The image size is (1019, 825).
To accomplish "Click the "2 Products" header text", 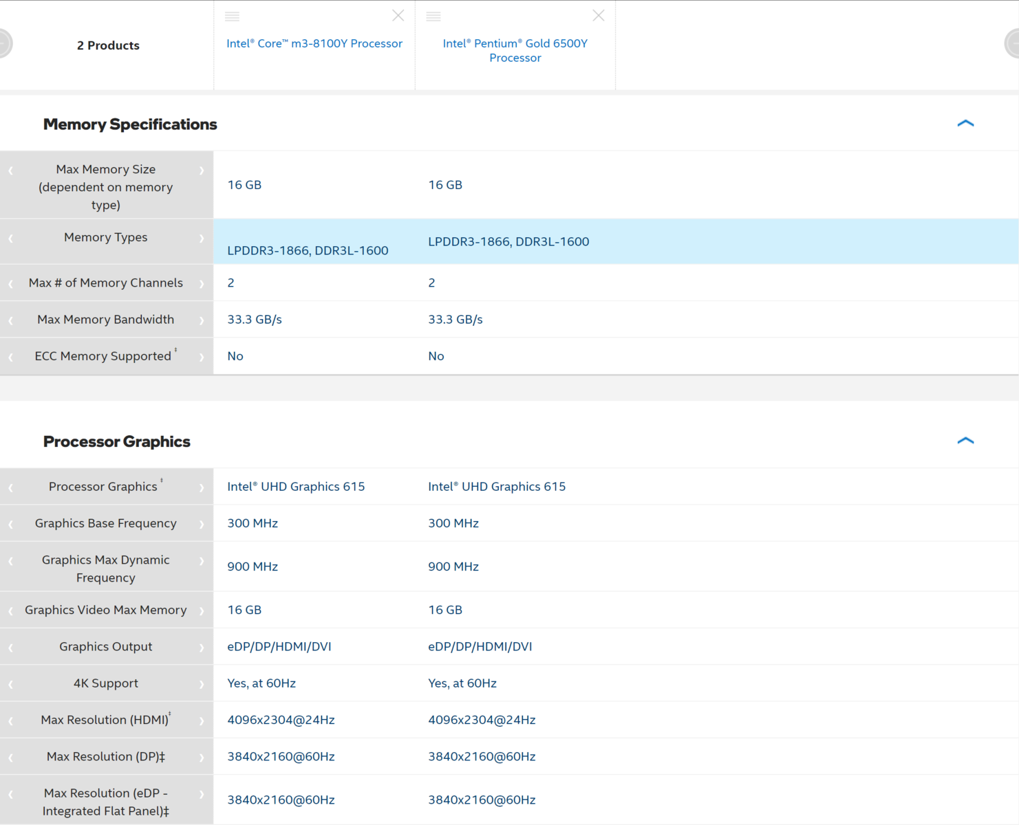I will tap(108, 45).
